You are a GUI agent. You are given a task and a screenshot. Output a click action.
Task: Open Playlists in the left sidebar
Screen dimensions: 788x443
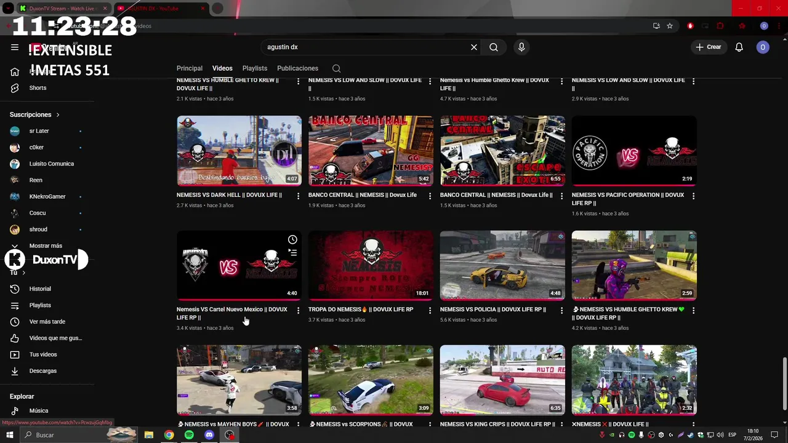[x=40, y=305]
